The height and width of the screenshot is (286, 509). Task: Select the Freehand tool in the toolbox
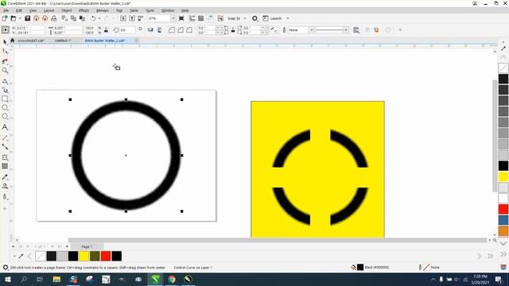coord(5,81)
